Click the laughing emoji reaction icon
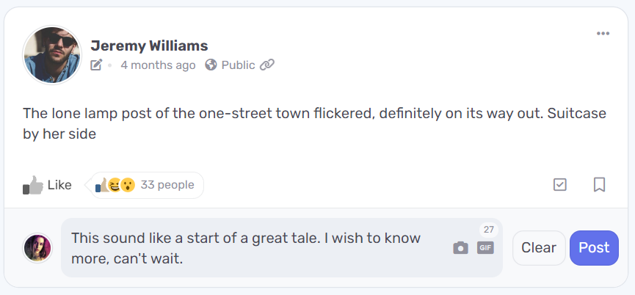 tap(115, 186)
